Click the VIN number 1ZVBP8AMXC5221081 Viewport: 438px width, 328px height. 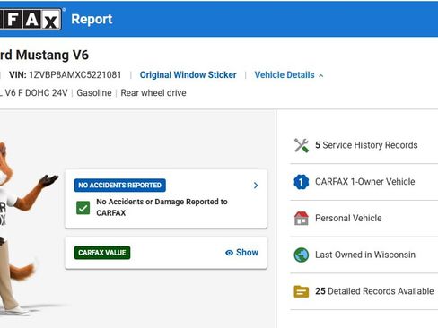coord(75,75)
